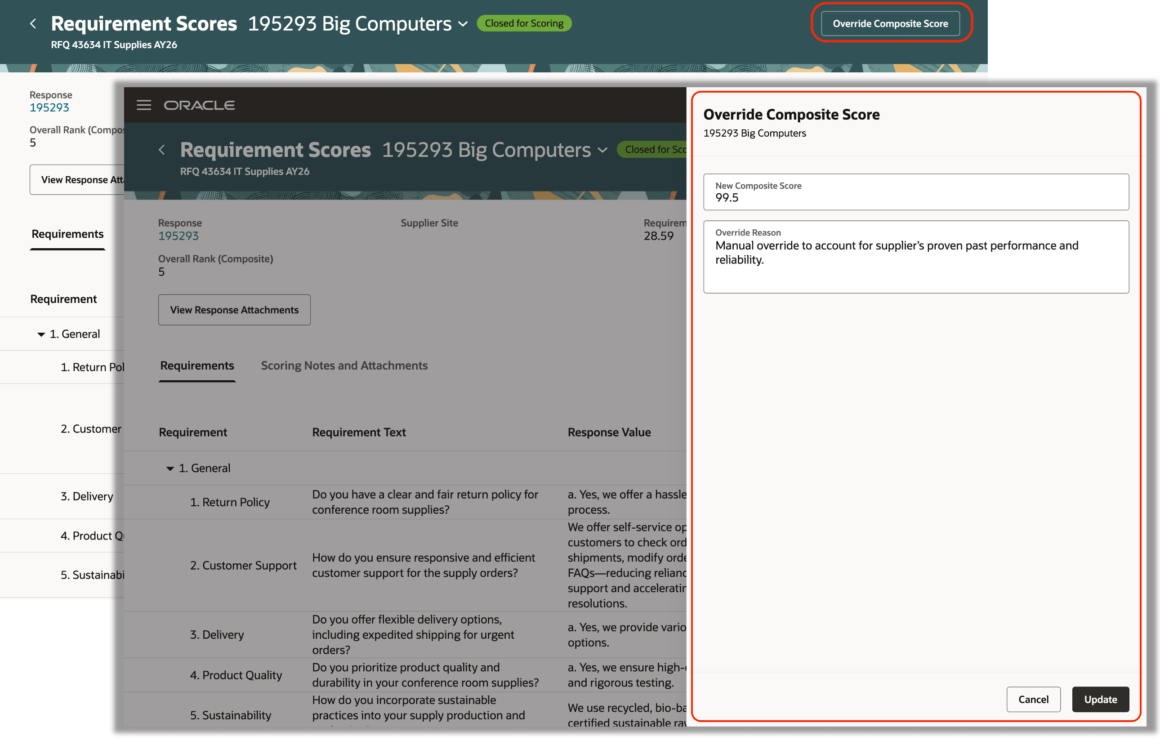Select the Requirements tab

tap(196, 366)
